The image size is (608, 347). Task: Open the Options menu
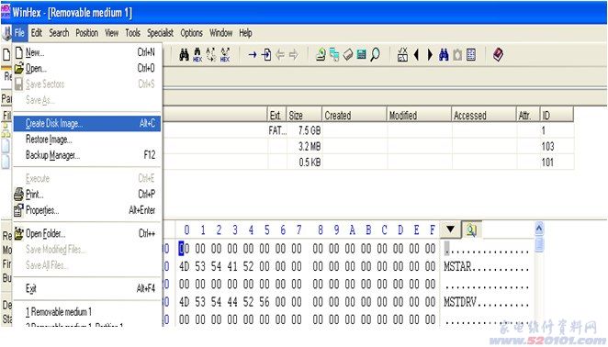pyautogui.click(x=192, y=33)
